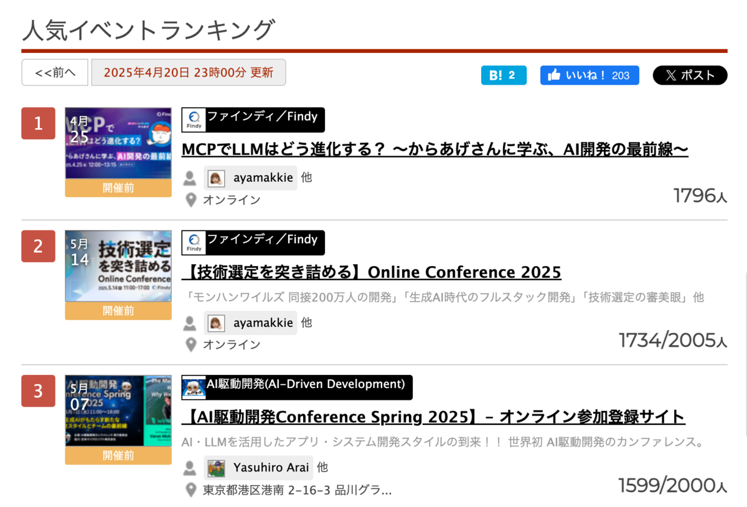Click Yasuhiro Arai's avatar icon
747x507 pixels.
[x=216, y=468]
